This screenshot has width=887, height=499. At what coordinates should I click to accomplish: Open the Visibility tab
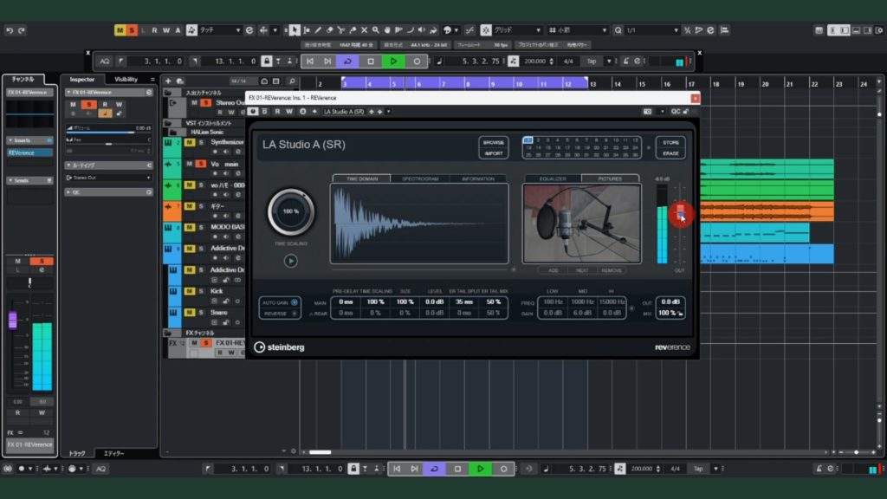tap(126, 79)
